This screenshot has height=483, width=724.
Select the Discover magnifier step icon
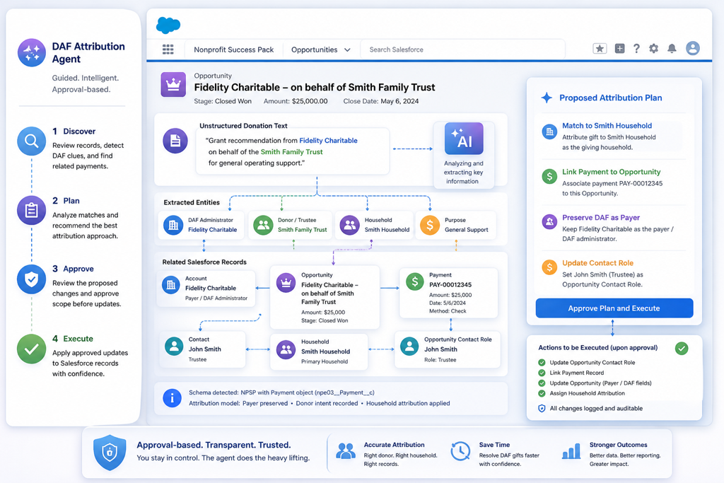31,141
